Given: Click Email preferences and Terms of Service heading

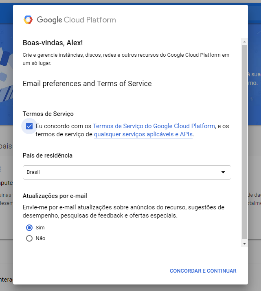Looking at the screenshot, I should point(87,84).
